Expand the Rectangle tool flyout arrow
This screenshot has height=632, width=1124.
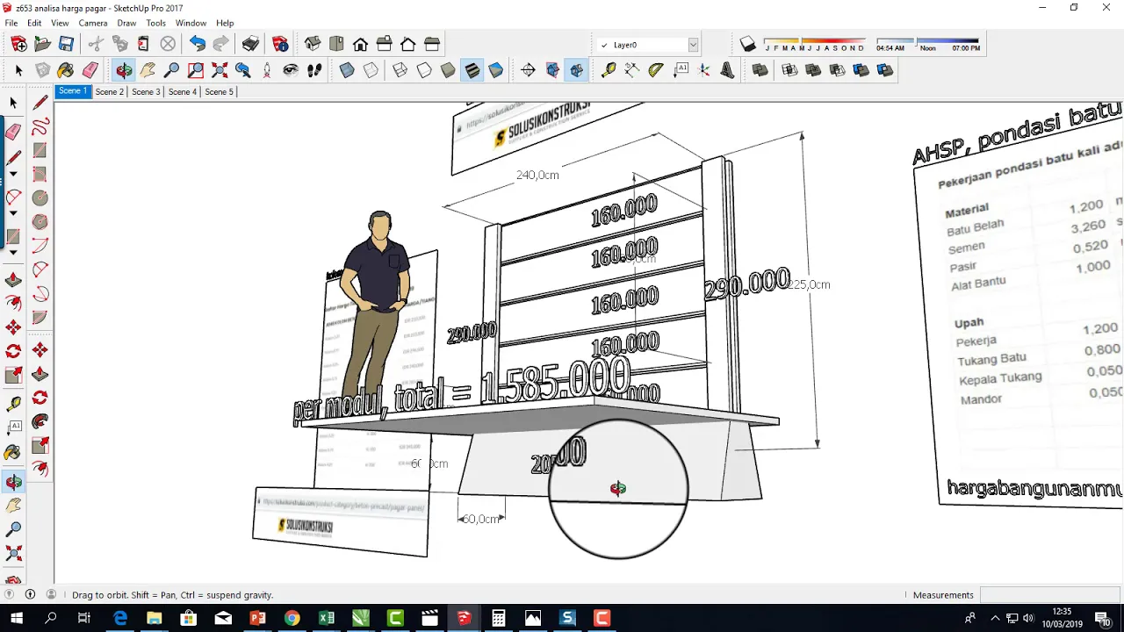pos(13,253)
